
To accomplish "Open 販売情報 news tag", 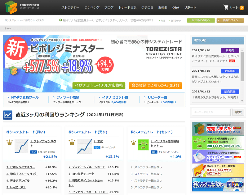I will (x=230, y=91).
